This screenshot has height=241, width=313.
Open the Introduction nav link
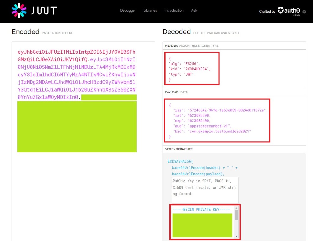coord(174,10)
